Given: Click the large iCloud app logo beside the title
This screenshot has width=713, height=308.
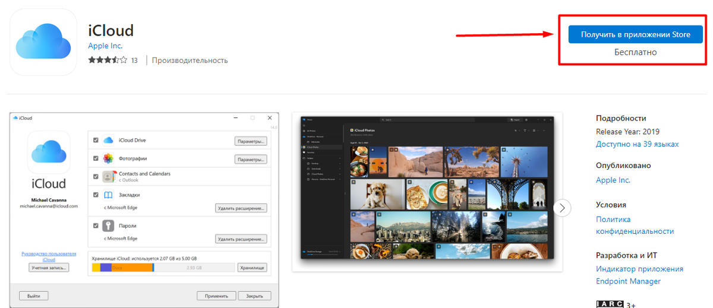Looking at the screenshot, I should (x=44, y=42).
